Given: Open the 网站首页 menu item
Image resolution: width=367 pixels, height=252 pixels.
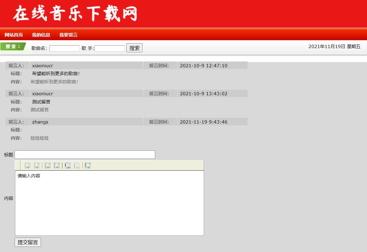Looking at the screenshot, I should point(14,34).
